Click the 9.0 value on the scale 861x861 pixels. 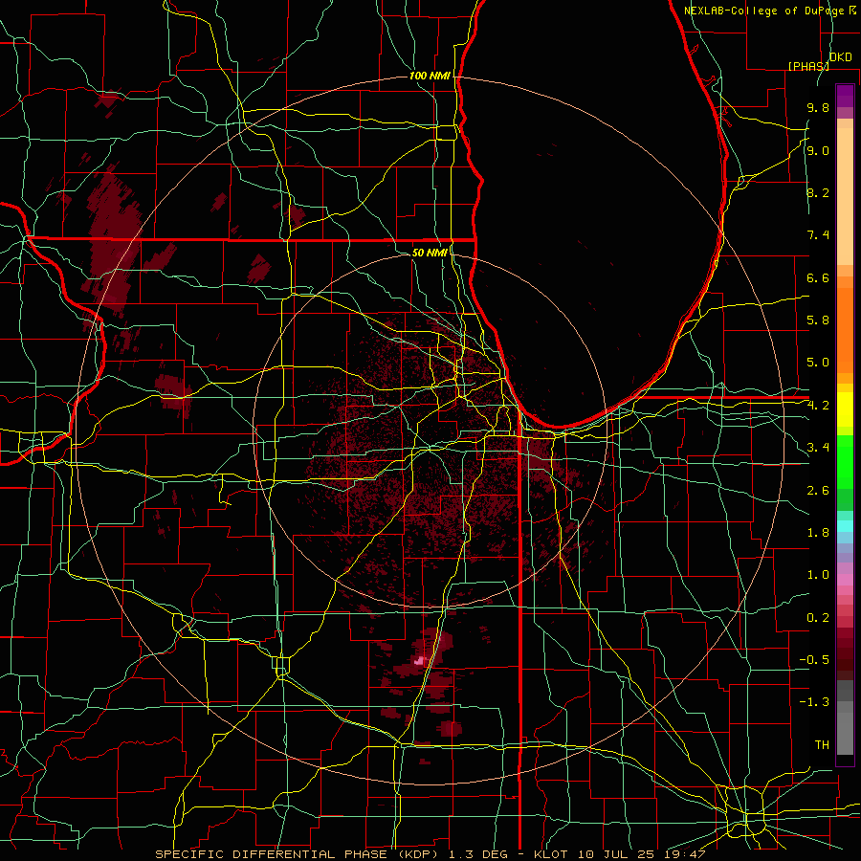[818, 150]
